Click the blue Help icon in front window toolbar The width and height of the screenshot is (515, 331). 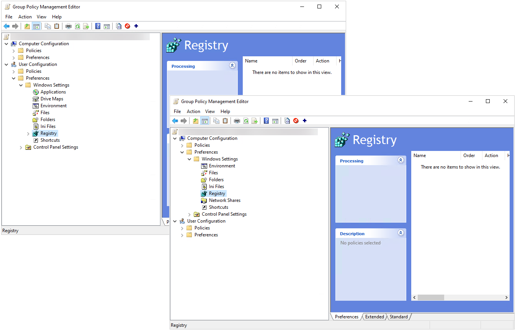[266, 121]
